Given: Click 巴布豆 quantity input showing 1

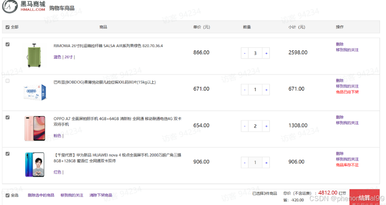Looking at the screenshot, I should (255, 90).
